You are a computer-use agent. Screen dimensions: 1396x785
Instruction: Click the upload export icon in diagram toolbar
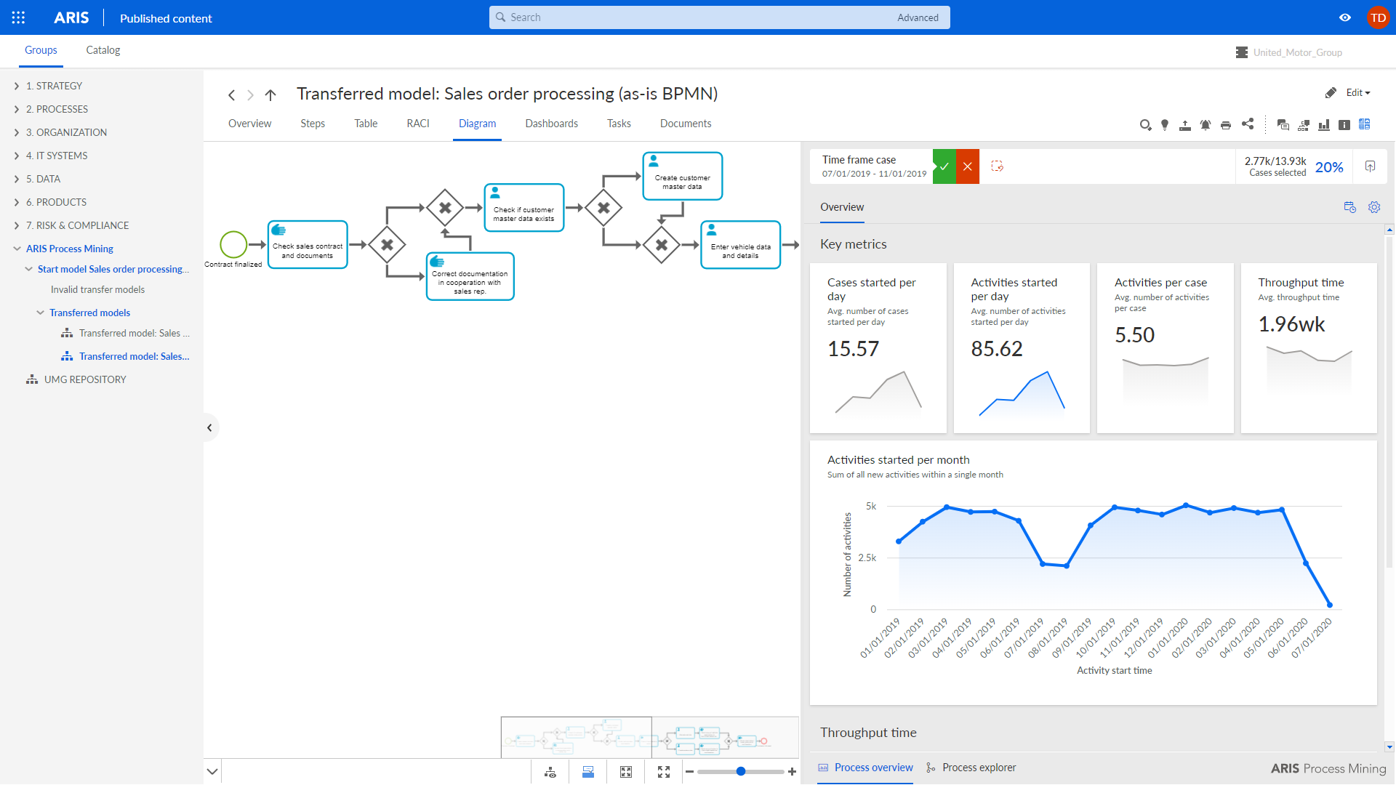click(1185, 125)
